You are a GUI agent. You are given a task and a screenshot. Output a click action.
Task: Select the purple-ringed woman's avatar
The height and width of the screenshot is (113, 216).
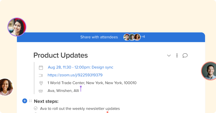click(17, 27)
